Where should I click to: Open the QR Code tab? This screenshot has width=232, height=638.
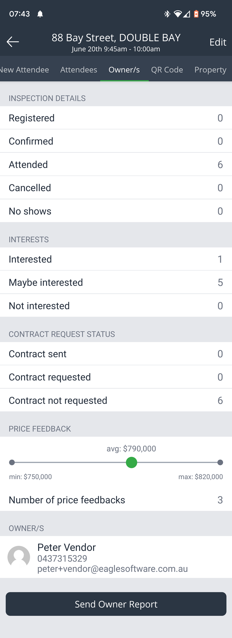tap(167, 70)
